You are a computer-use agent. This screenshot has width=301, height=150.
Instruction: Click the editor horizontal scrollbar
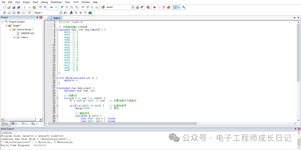(171, 124)
